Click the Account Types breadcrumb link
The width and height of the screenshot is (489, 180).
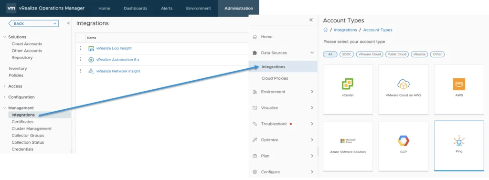[378, 30]
